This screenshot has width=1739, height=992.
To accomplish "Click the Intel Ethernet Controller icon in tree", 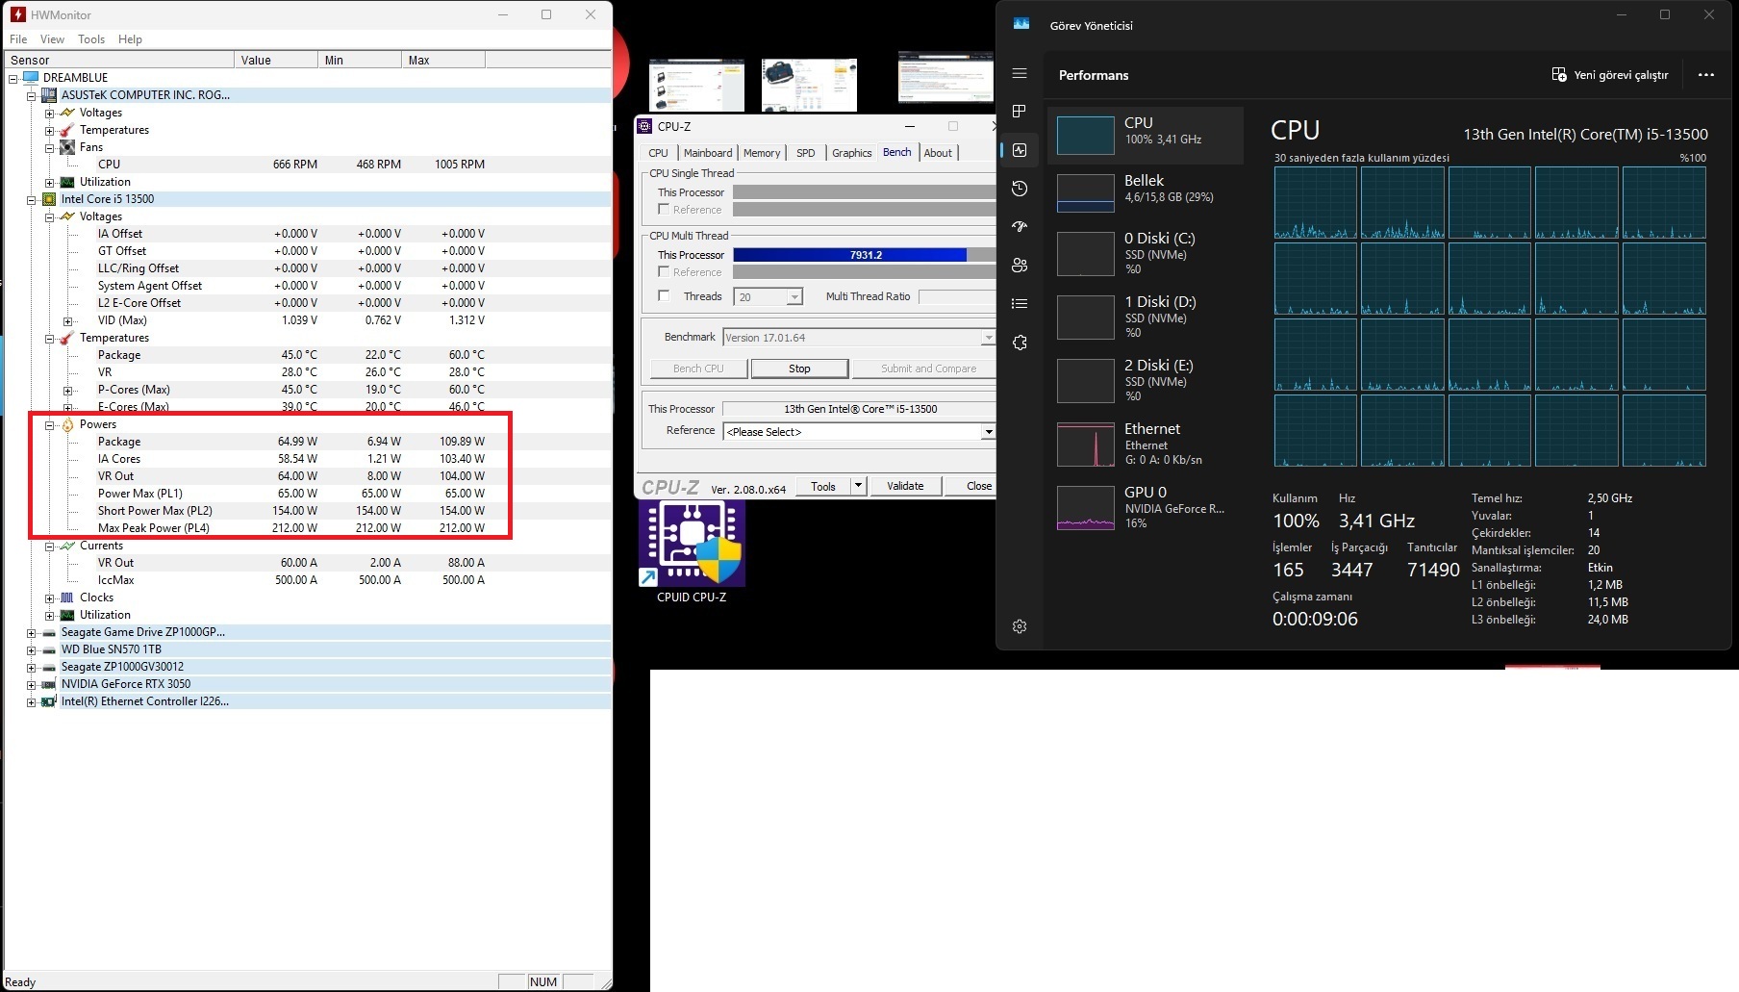I will (x=49, y=701).
